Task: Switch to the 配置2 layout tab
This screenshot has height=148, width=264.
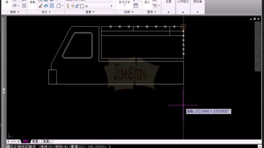Action: 47,141
